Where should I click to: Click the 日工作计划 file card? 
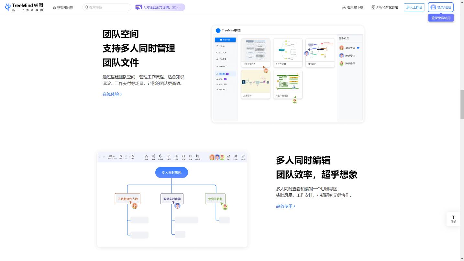288,52
